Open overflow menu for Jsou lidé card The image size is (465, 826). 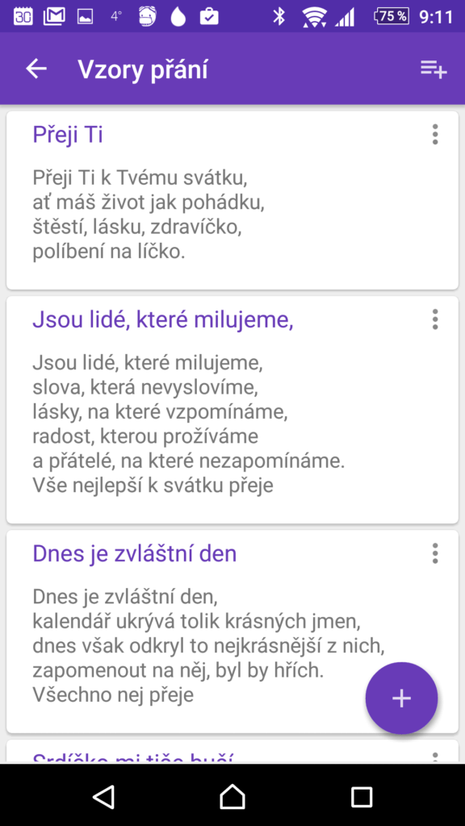435,319
